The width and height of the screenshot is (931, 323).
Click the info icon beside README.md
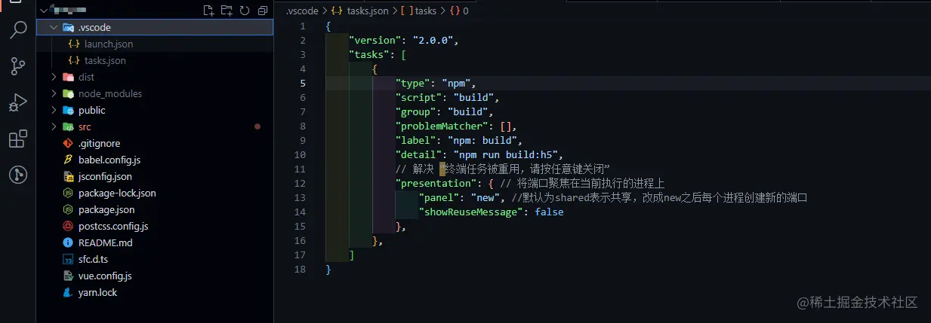[68, 242]
